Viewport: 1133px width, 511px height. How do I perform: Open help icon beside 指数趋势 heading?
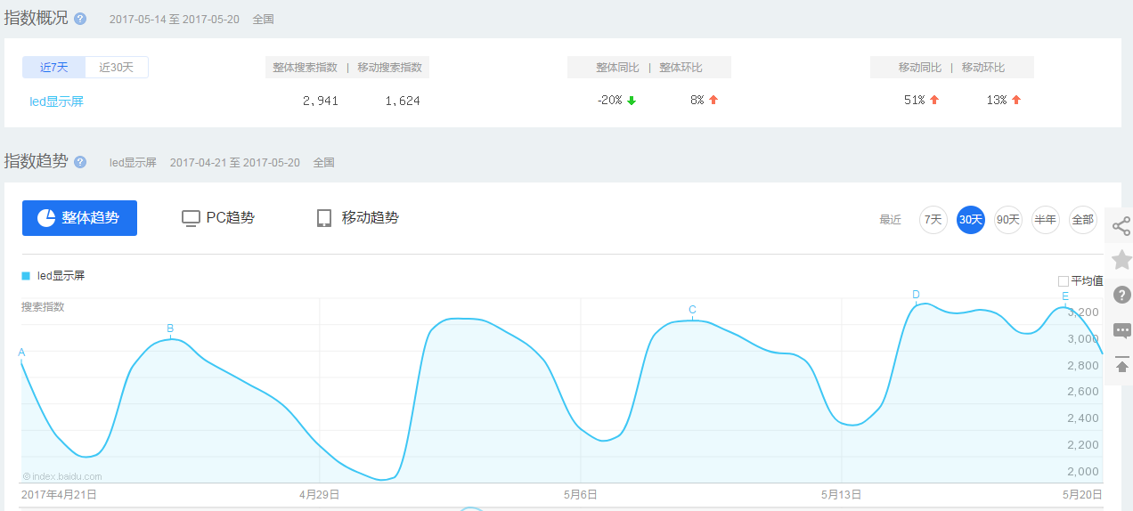80,162
